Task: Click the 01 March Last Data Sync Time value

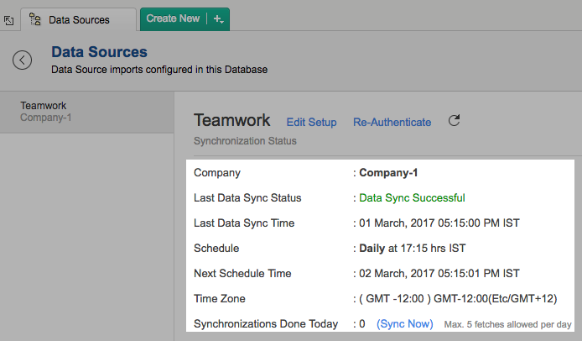Action: pos(439,223)
